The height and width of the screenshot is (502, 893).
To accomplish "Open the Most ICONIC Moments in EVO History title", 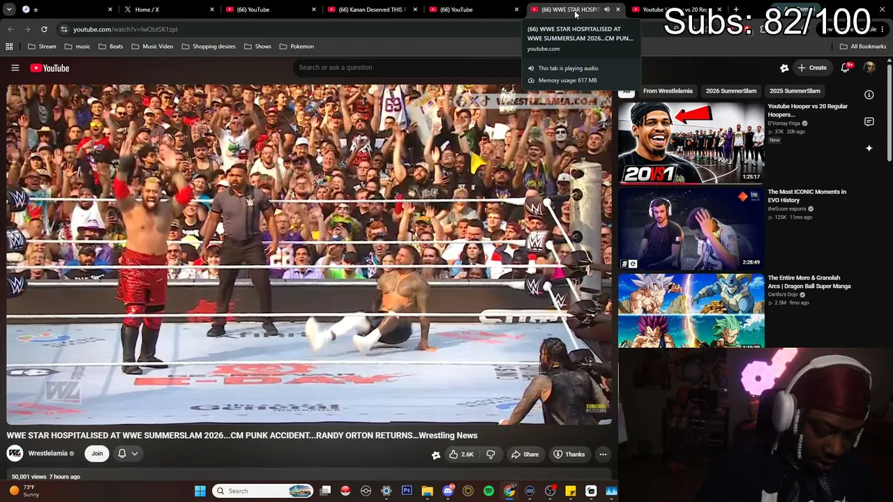I will point(807,196).
